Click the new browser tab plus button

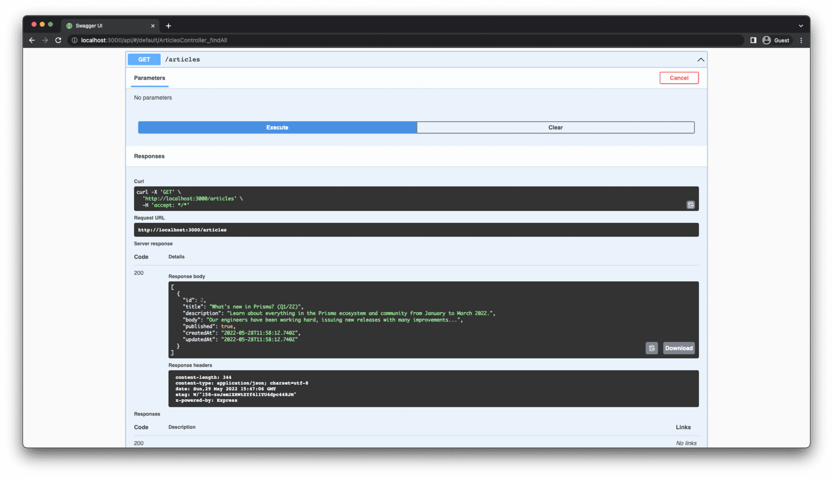click(168, 25)
